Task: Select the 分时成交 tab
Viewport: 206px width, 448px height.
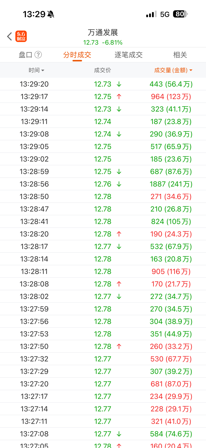Action: coord(77,55)
